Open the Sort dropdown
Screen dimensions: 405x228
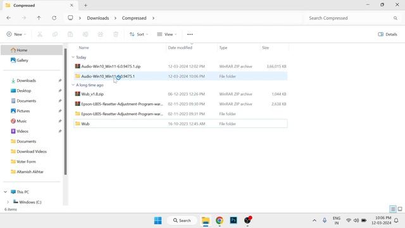click(x=139, y=34)
